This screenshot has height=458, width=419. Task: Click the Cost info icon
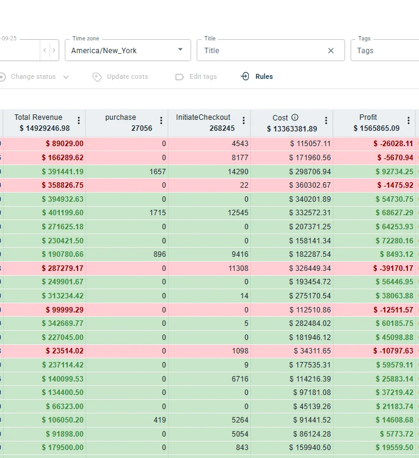pos(295,117)
